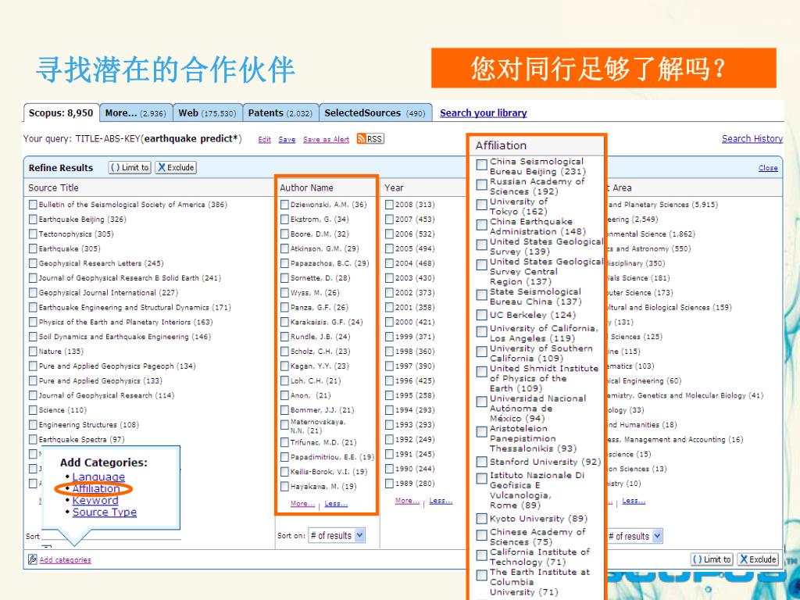
Task: Check University of Tokyo (162) affiliation
Action: pyautogui.click(x=481, y=205)
